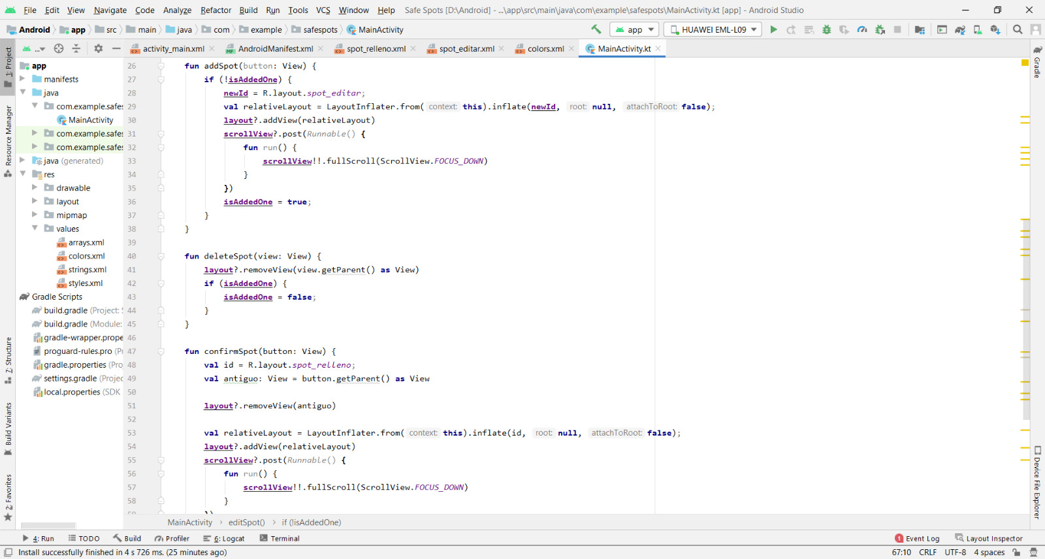1045x559 pixels.
Task: Collapse all in the Project panel
Action: click(76, 48)
